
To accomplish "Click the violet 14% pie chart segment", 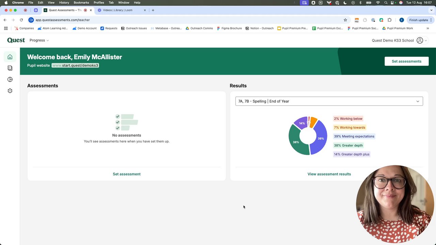I will click(x=301, y=123).
